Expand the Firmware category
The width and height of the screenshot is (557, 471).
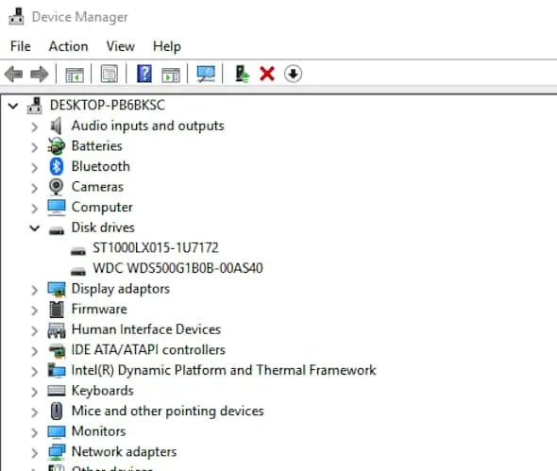pos(34,311)
